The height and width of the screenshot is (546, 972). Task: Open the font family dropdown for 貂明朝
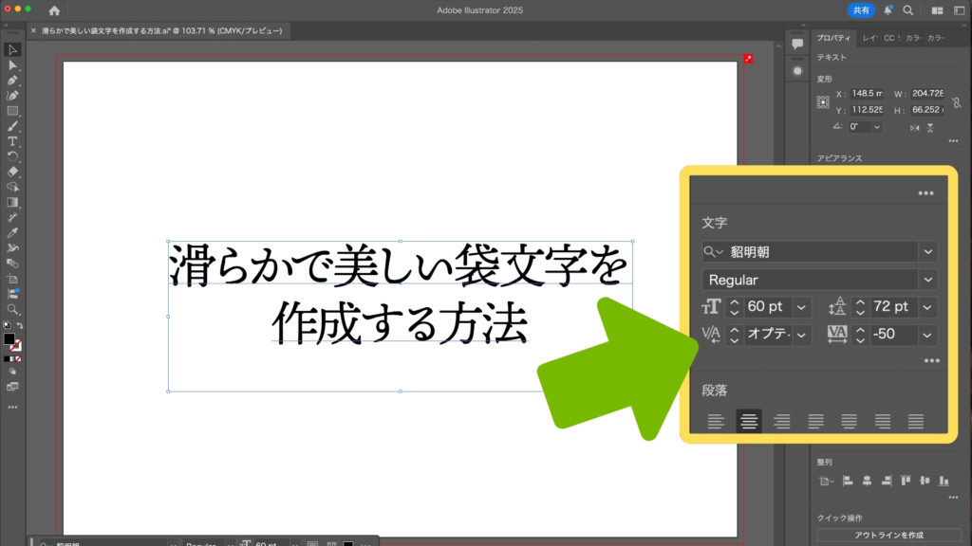click(928, 251)
